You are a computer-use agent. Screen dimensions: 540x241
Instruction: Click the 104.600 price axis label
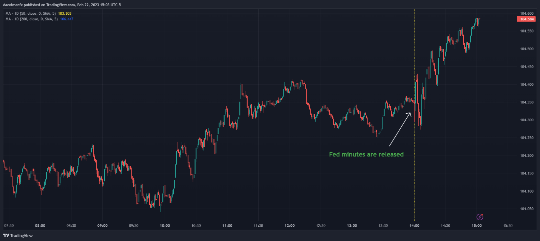pos(527,13)
